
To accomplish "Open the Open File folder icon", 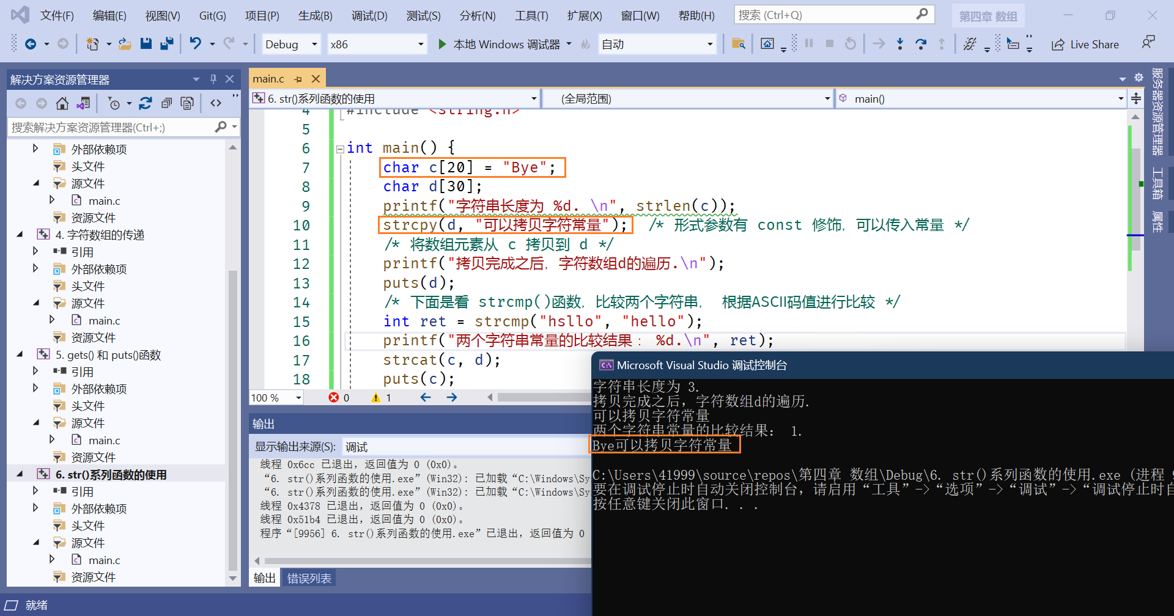I will click(125, 44).
